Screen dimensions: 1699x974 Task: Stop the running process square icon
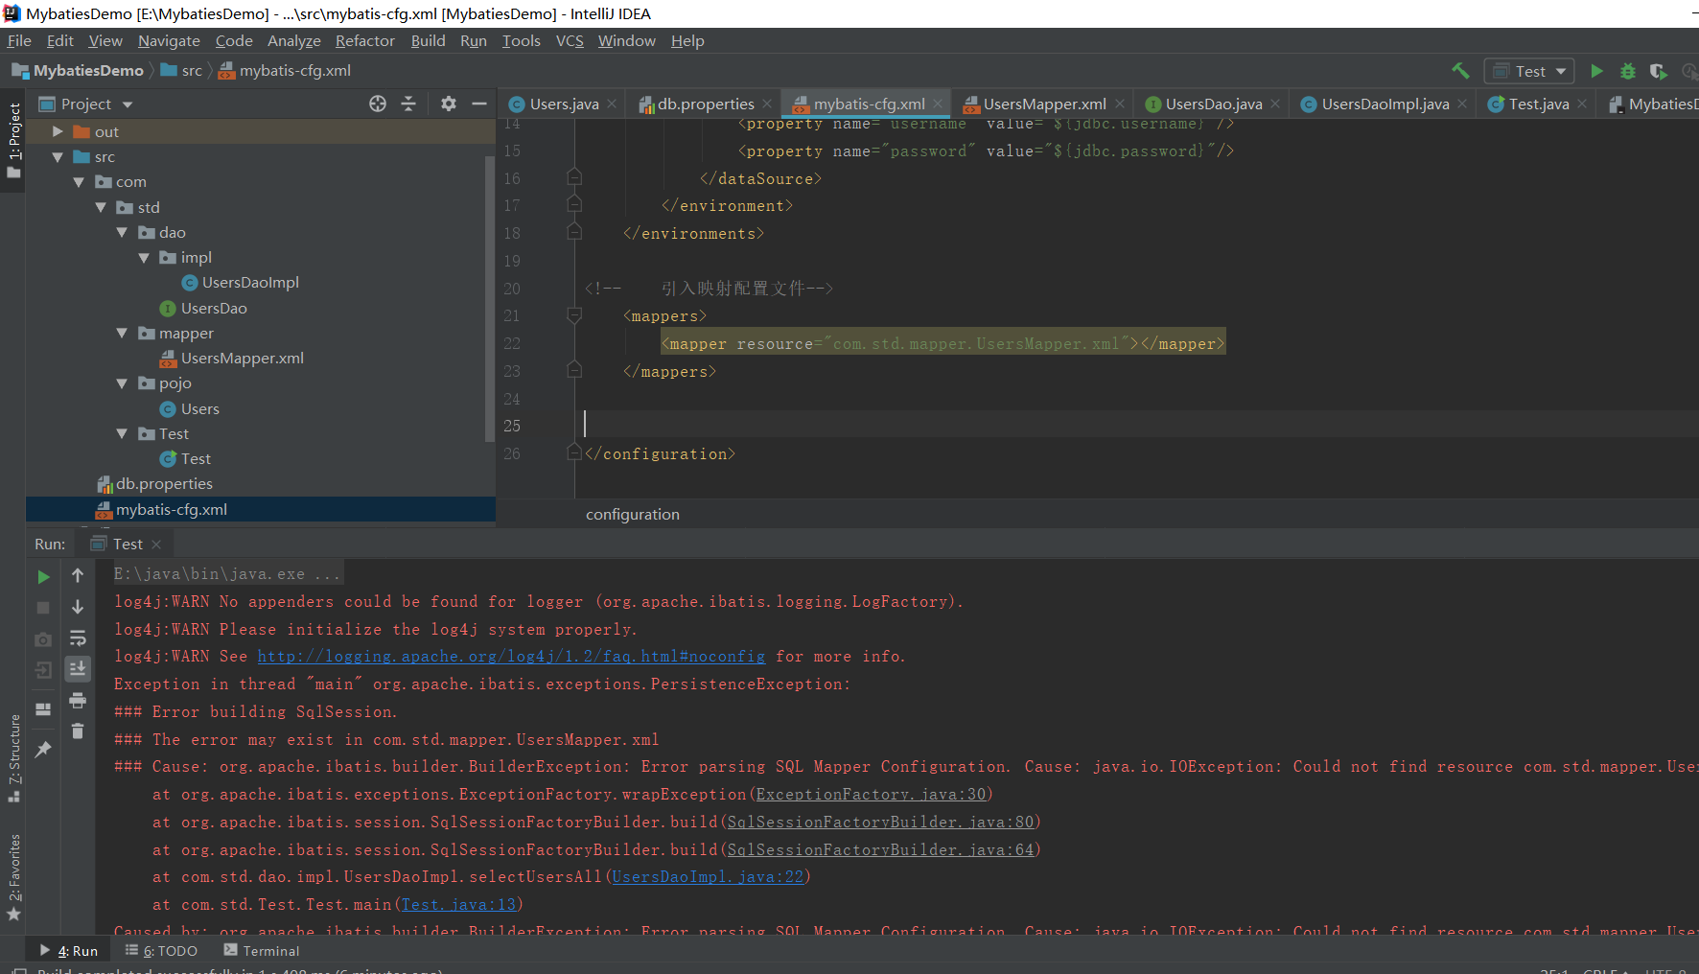(43, 608)
